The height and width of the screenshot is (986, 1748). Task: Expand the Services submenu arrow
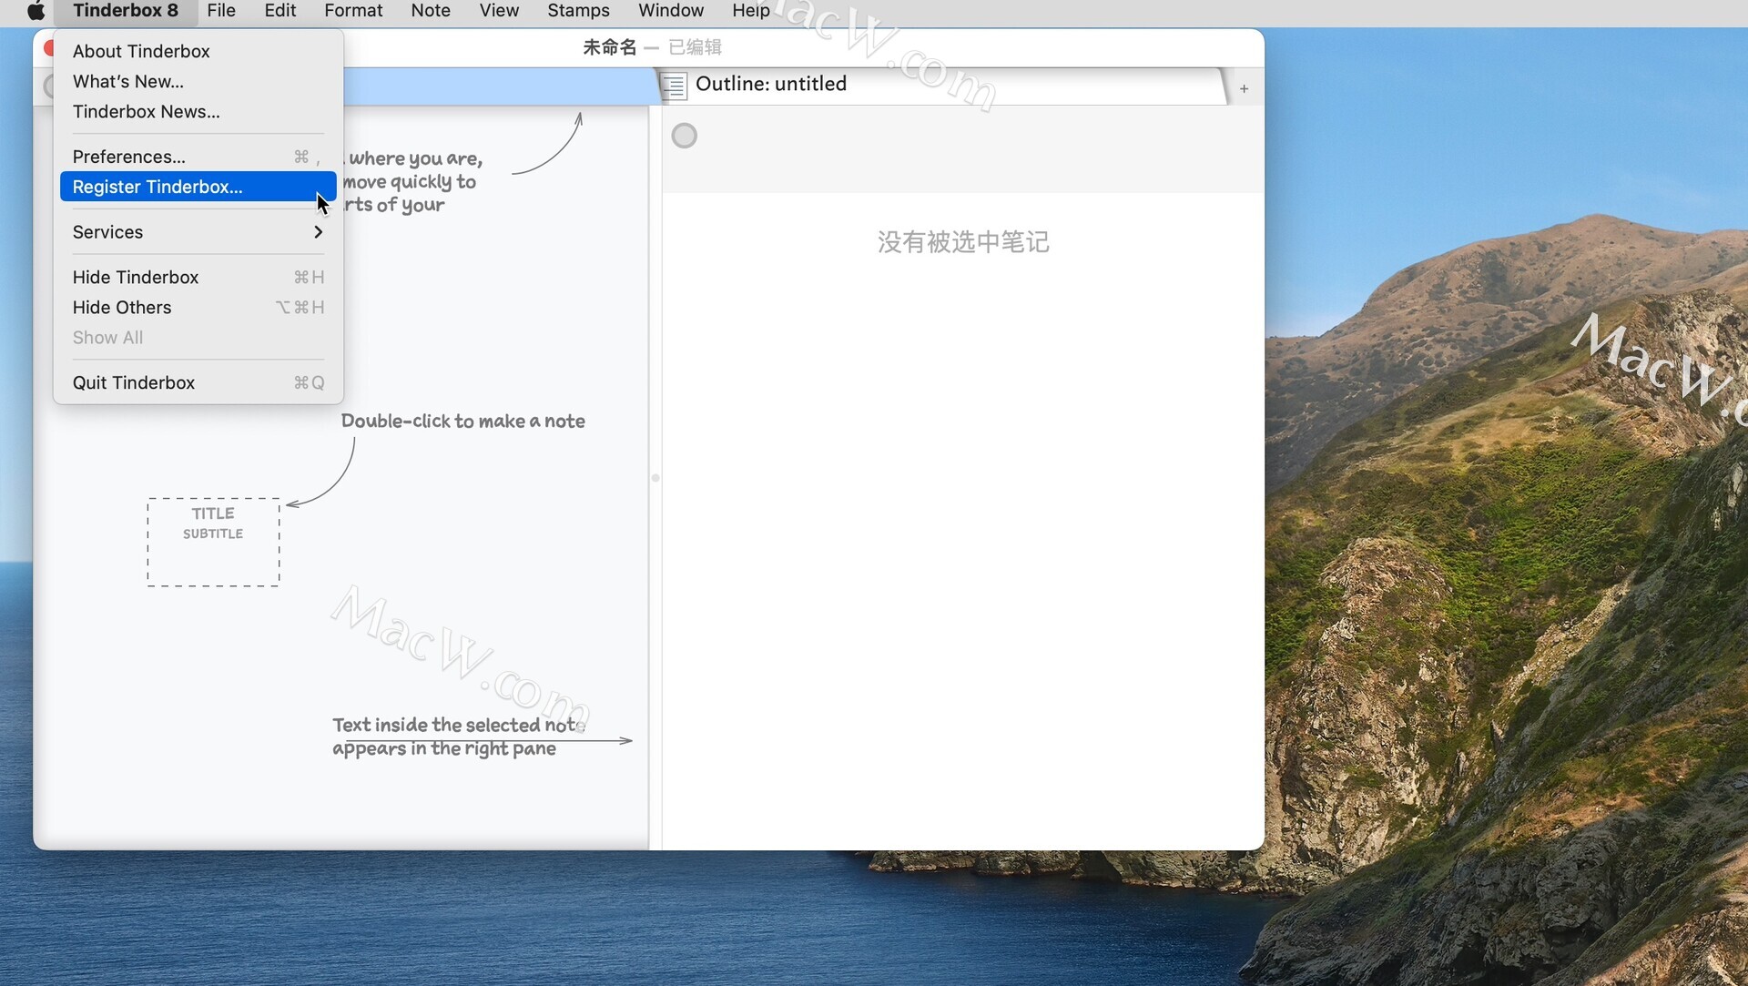(318, 232)
